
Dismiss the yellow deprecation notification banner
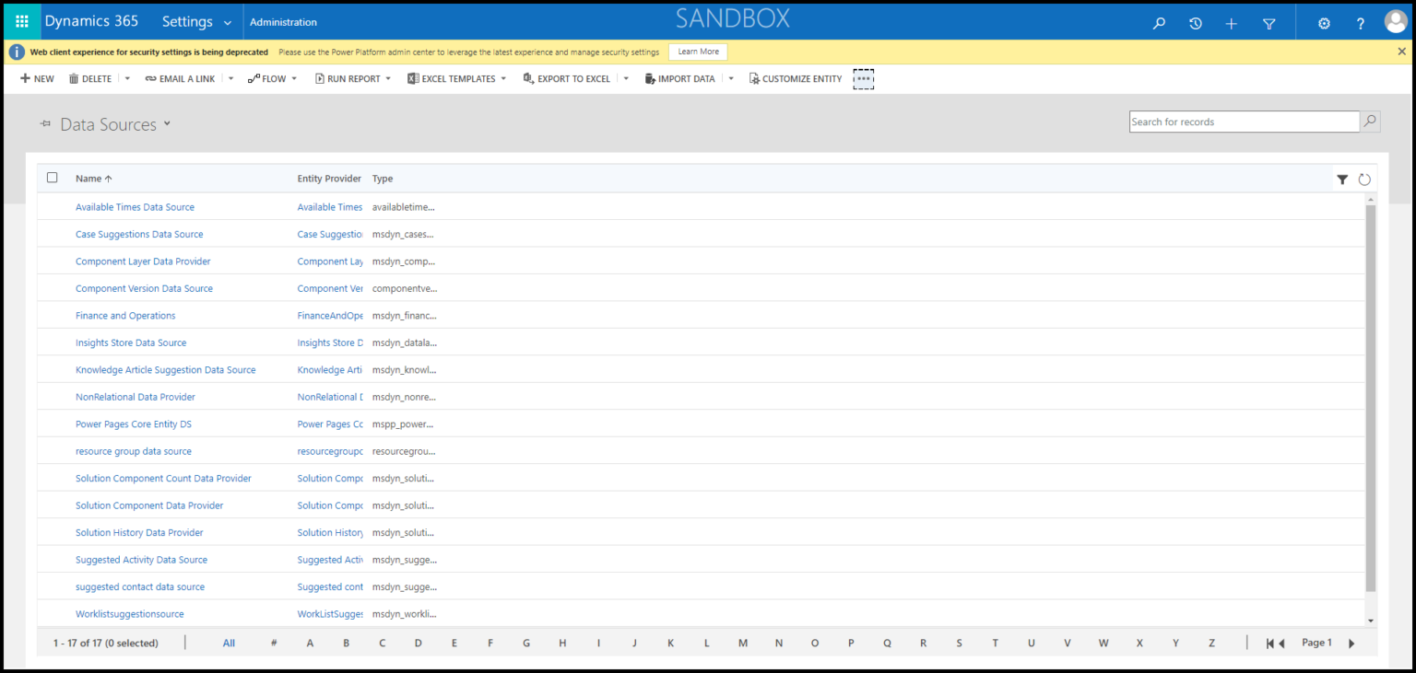point(1401,52)
